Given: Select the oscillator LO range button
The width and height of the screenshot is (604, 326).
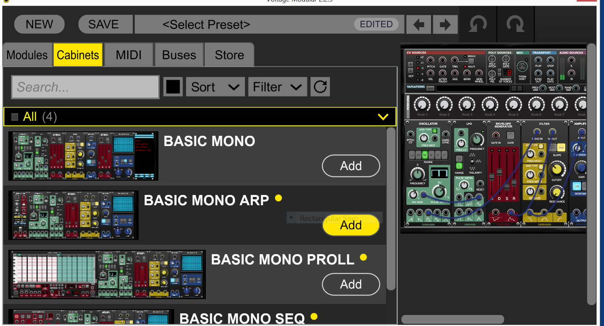Looking at the screenshot, I should point(412,155).
